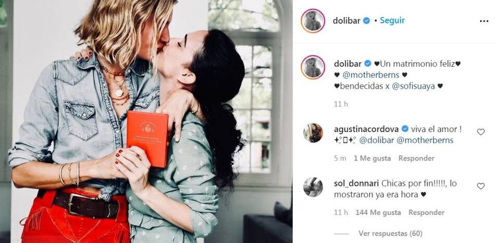Click dolibar avatar beside the caption
The height and width of the screenshot is (243, 495).
click(x=313, y=67)
